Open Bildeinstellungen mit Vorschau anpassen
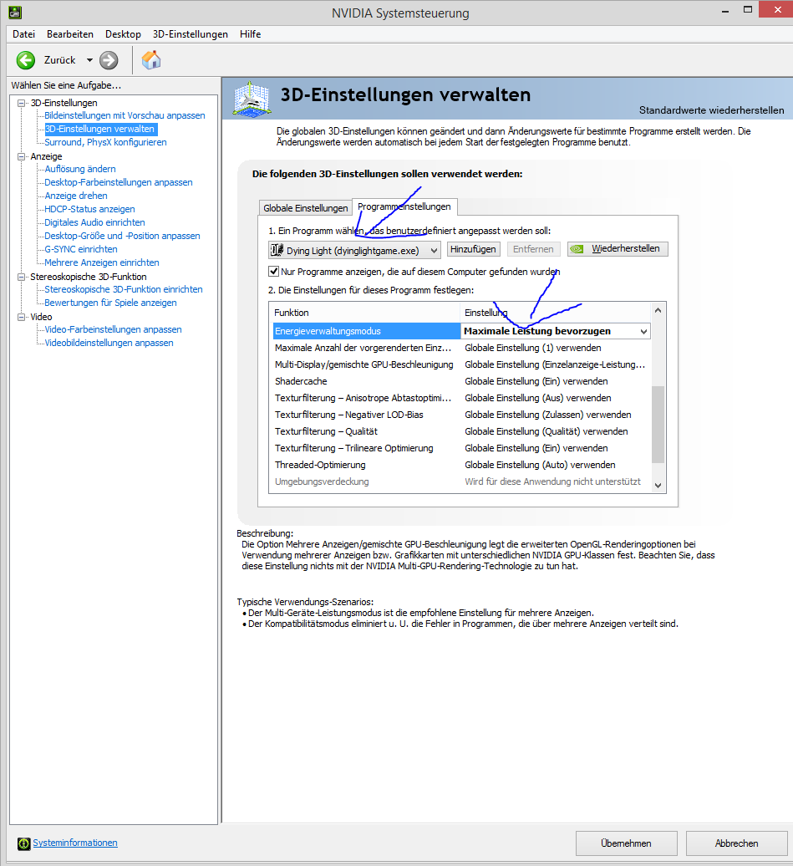 [125, 115]
